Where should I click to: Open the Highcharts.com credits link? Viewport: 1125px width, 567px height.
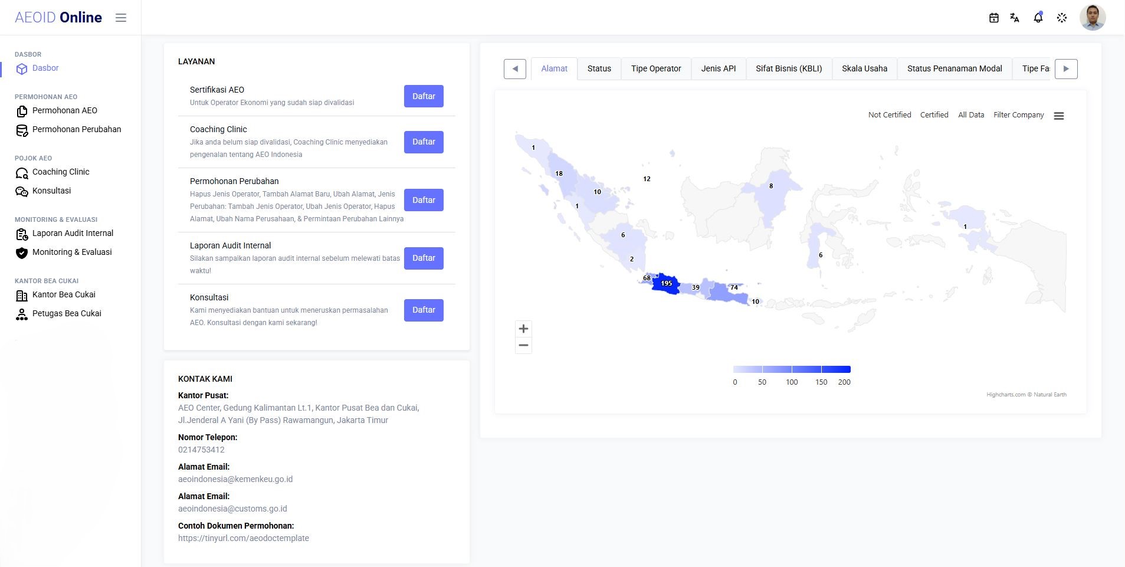[x=1026, y=395]
